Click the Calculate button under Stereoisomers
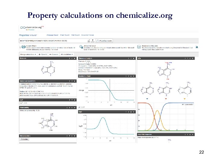Screen dimensions: 217x163 24,139
